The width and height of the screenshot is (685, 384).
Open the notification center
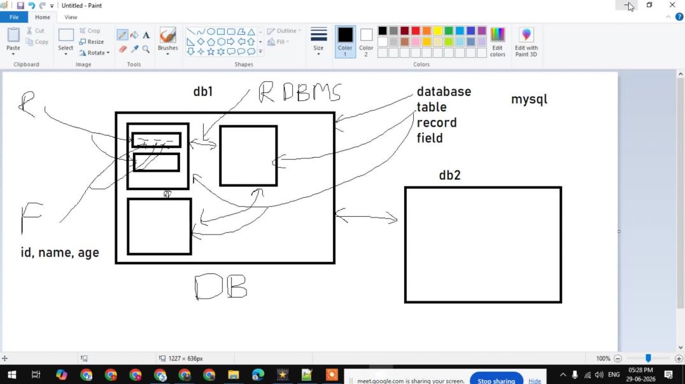point(668,375)
